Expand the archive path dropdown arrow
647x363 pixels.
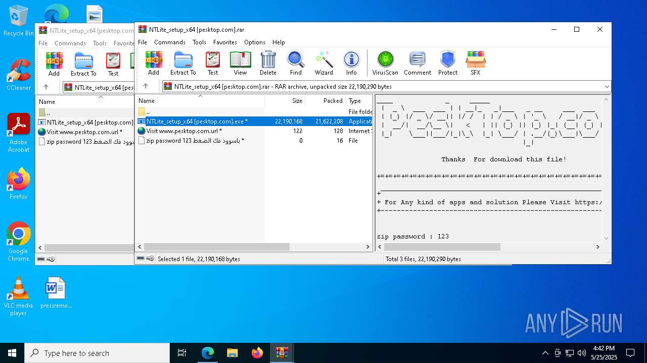607,87
